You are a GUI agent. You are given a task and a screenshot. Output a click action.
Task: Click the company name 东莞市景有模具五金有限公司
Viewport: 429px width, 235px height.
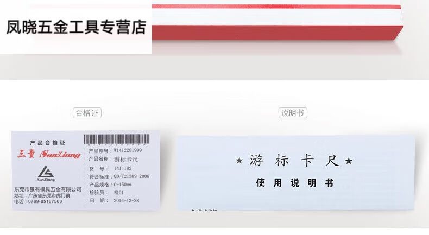[x=48, y=189]
